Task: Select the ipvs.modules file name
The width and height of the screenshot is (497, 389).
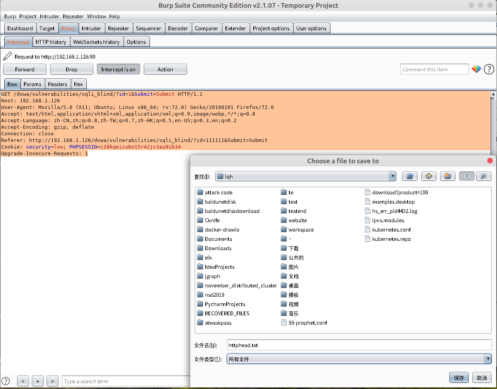Action: 388,220
